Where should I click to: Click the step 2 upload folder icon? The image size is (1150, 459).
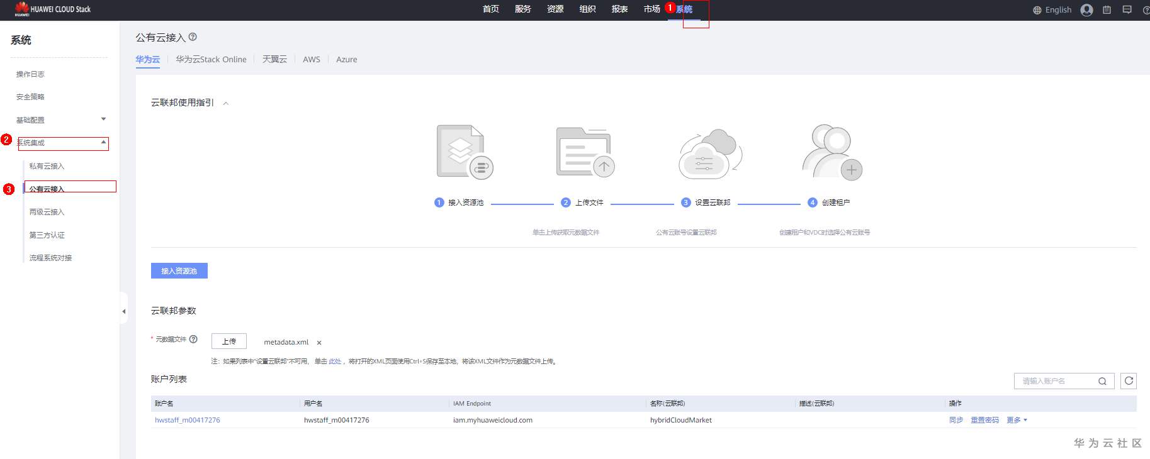[x=585, y=152]
